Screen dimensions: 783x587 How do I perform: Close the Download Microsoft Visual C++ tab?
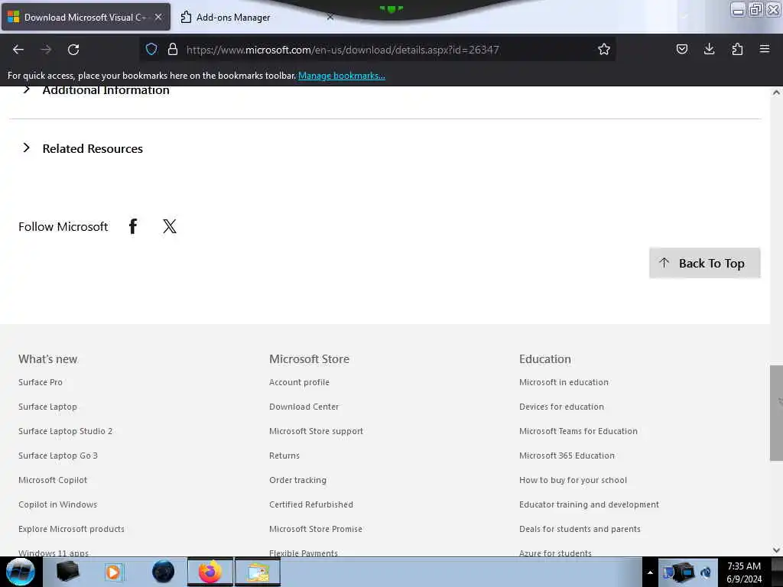[158, 17]
